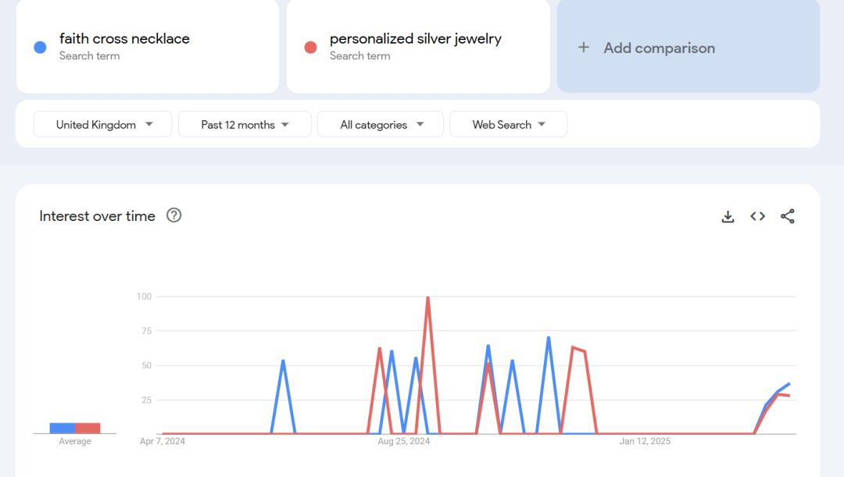
Task: Click the blue dot beside faith cross necklace
Action: [41, 48]
